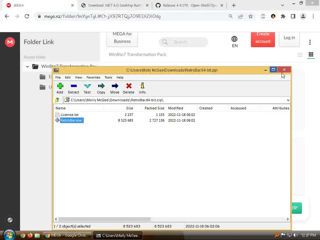The height and width of the screenshot is (240, 320).
Task: Open the volume control in system tray
Action: (x=296, y=235)
